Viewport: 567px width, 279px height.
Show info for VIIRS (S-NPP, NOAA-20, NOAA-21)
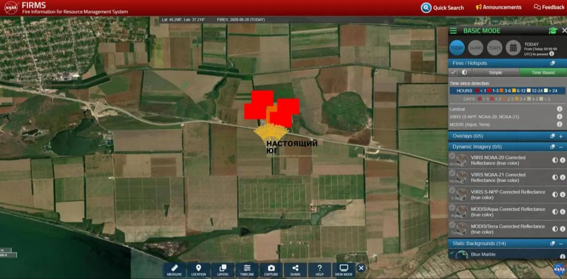(x=559, y=117)
